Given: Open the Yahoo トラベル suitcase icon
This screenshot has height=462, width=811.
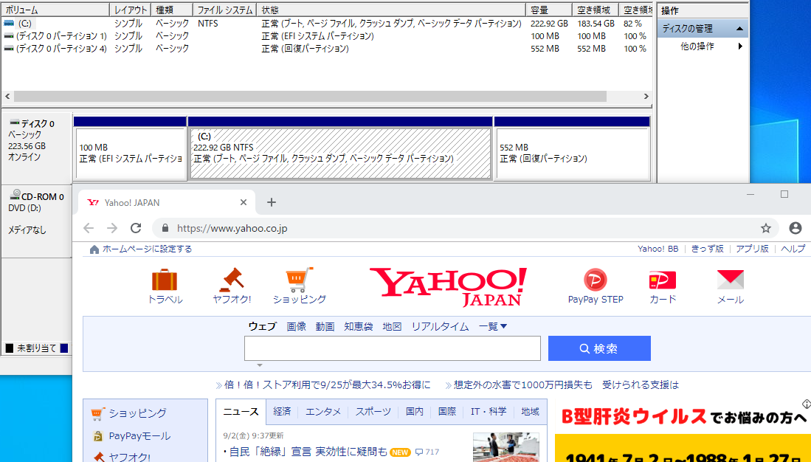Looking at the screenshot, I should point(165,280).
